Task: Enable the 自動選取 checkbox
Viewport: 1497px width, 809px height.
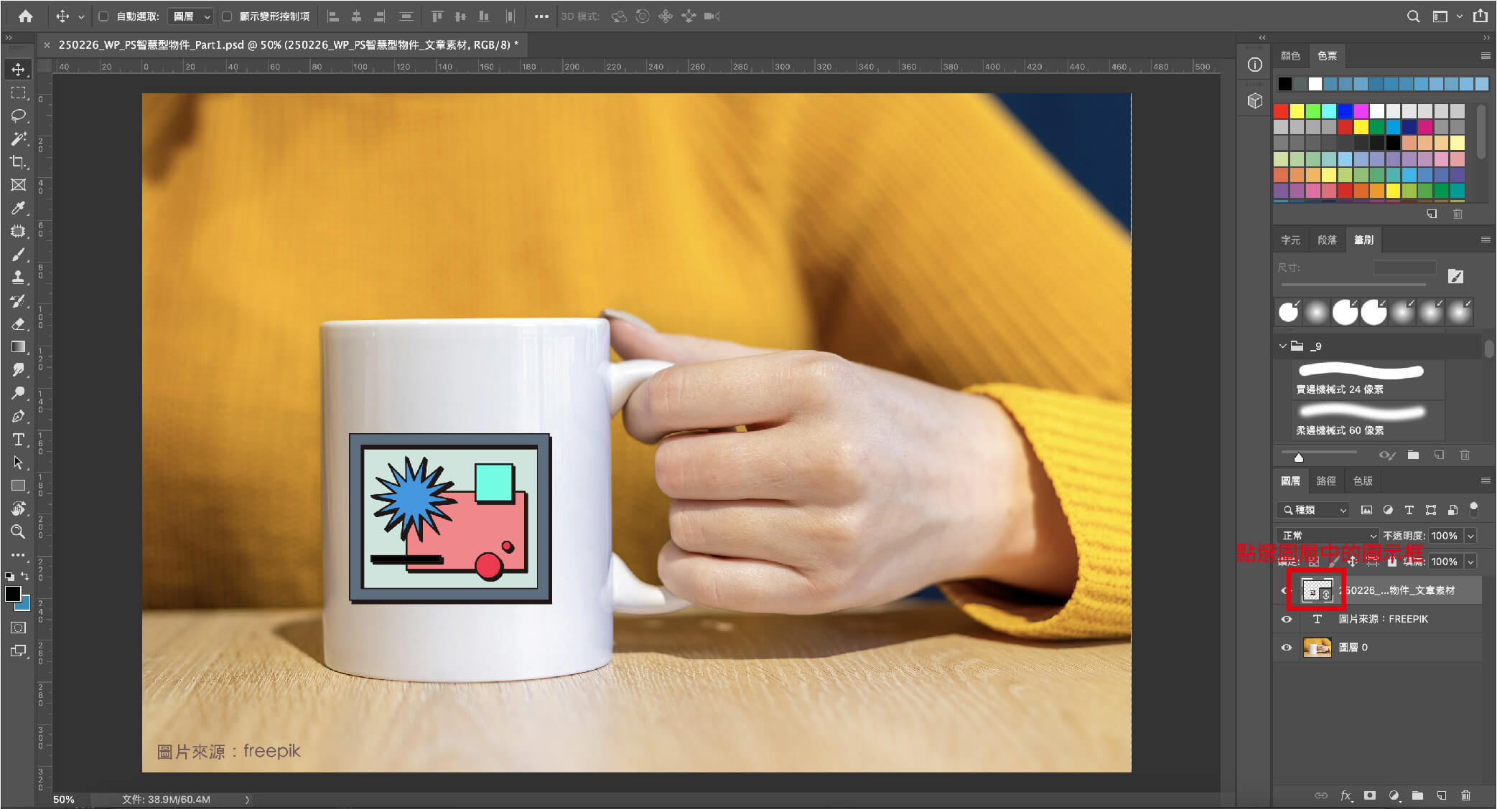Action: [x=103, y=16]
